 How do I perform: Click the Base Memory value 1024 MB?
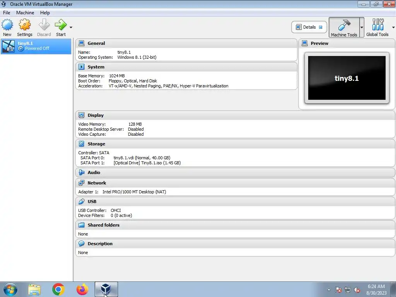pos(117,76)
